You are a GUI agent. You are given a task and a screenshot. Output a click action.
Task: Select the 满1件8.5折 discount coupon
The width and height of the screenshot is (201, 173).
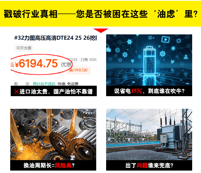click(x=78, y=70)
